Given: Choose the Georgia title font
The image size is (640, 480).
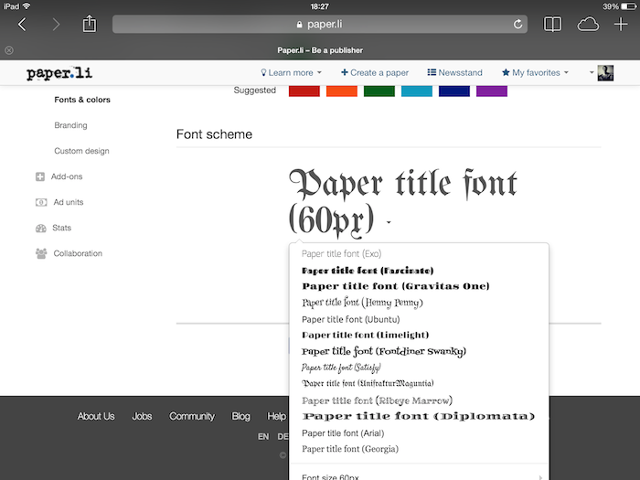Looking at the screenshot, I should (350, 449).
